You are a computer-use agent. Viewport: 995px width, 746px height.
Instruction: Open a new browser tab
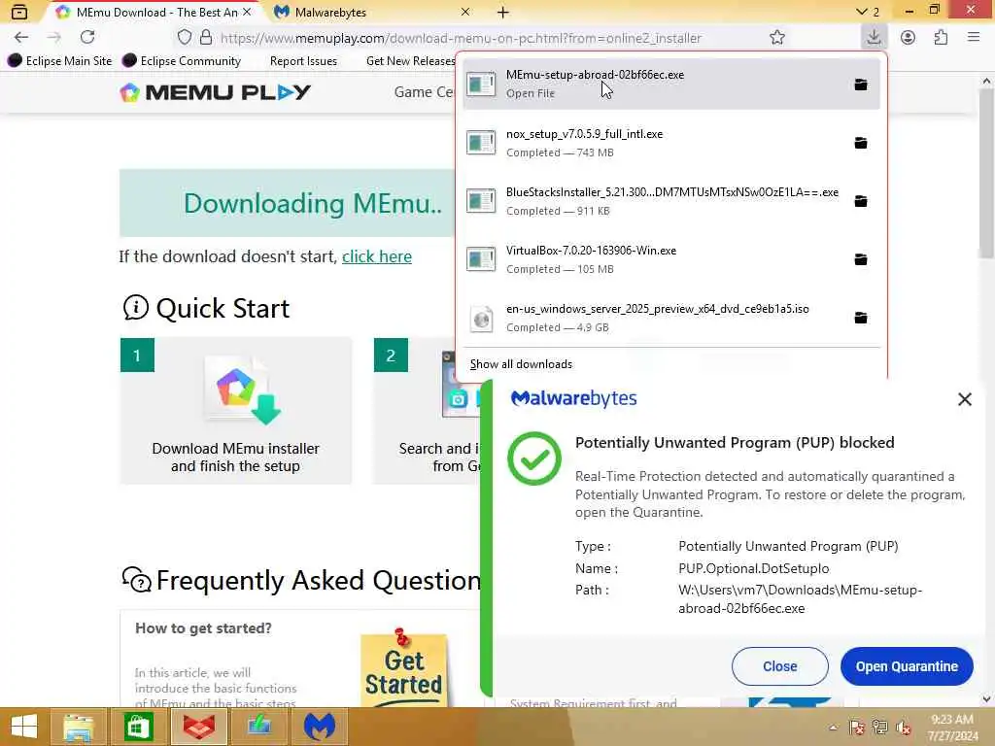click(x=502, y=12)
